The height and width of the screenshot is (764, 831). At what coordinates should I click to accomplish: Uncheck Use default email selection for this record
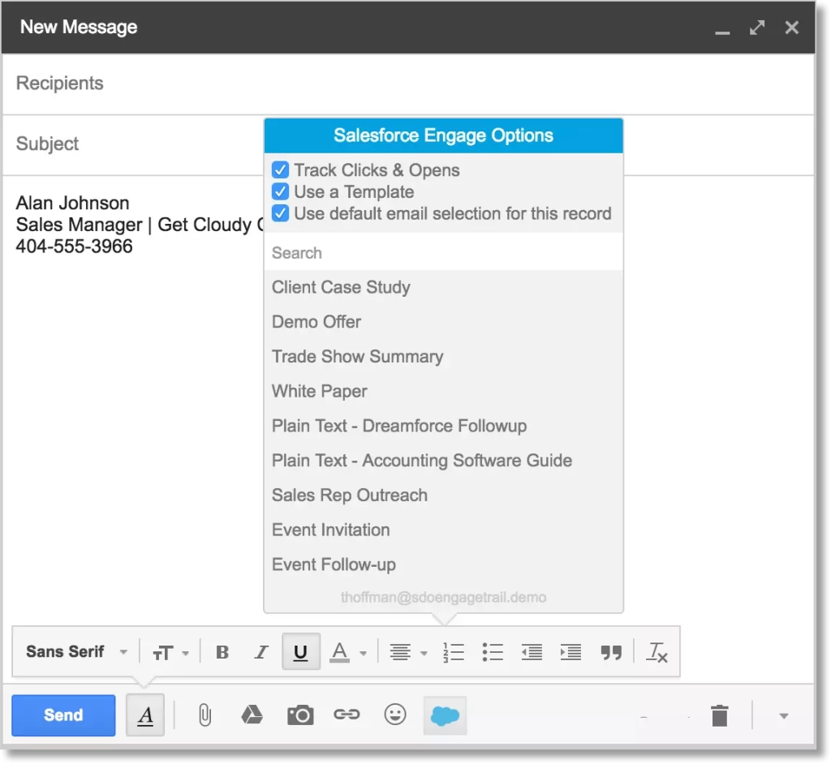point(280,213)
